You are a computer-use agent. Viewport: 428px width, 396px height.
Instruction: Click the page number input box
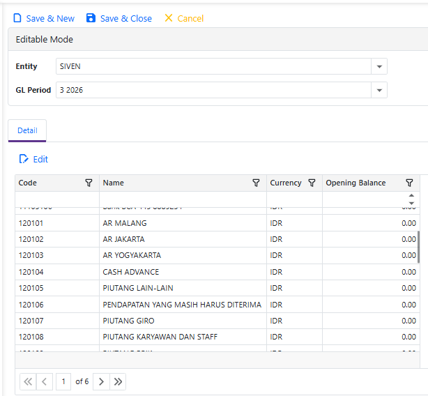click(x=63, y=381)
